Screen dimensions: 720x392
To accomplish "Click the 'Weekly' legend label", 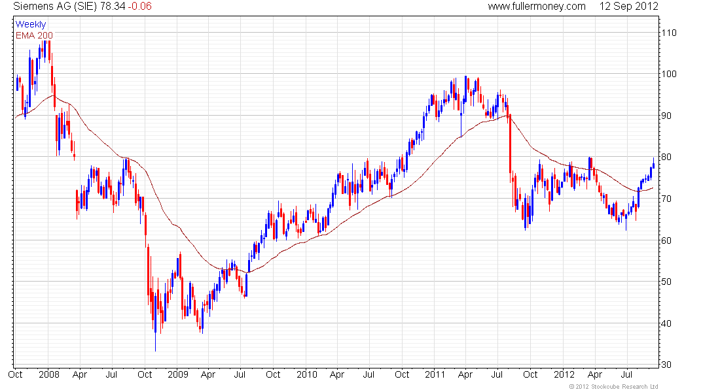I will (x=31, y=24).
